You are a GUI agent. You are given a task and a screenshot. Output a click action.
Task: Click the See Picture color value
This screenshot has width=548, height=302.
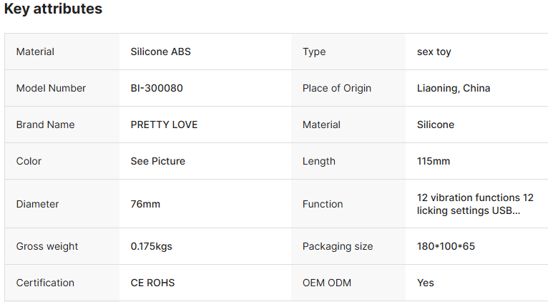point(158,161)
